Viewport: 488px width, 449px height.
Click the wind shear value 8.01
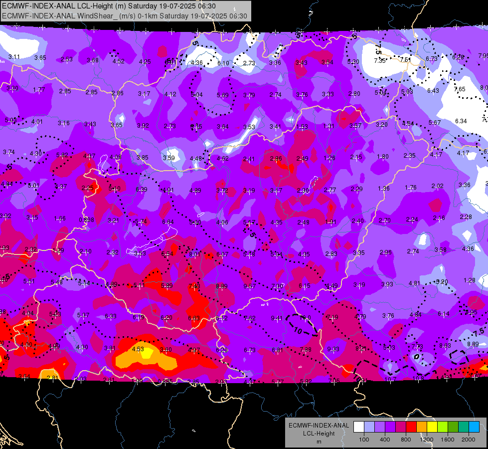(x=195, y=254)
